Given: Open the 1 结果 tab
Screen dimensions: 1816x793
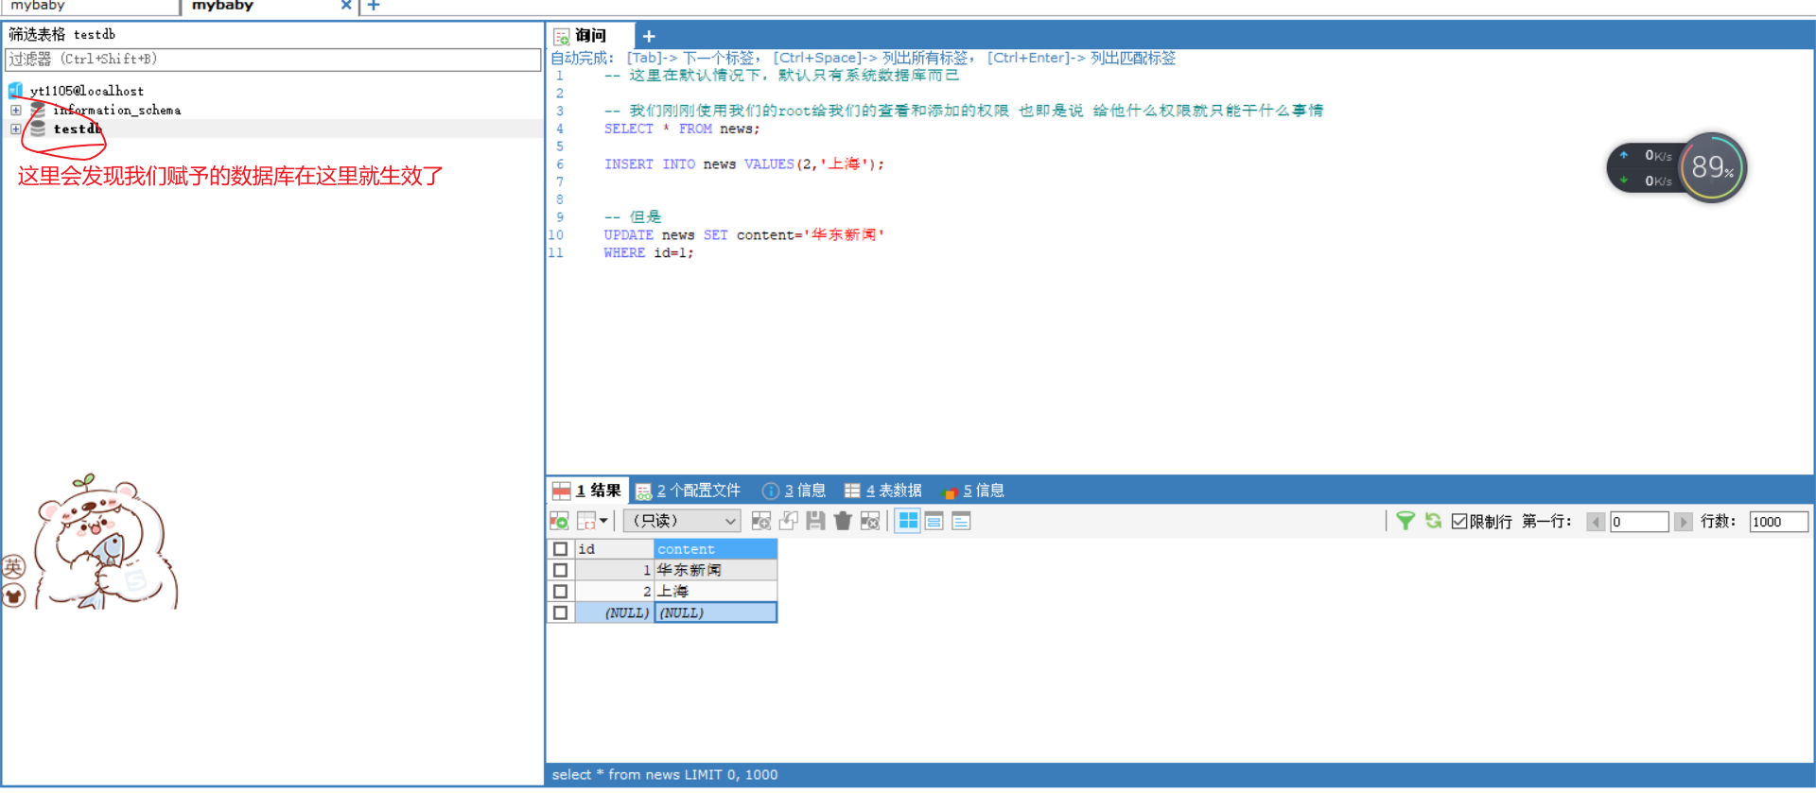Looking at the screenshot, I should coord(587,491).
